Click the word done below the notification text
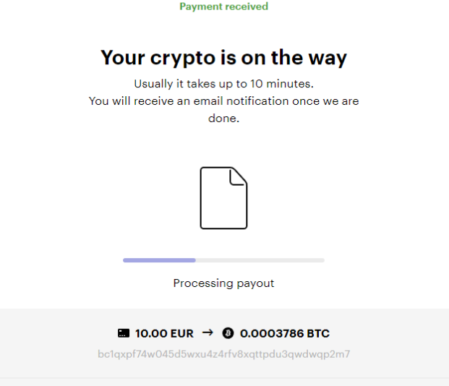This screenshot has width=449, height=386. click(223, 118)
